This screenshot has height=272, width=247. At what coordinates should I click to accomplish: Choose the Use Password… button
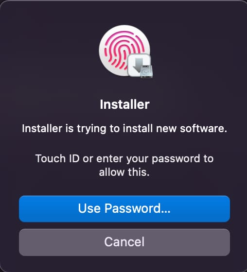(124, 209)
